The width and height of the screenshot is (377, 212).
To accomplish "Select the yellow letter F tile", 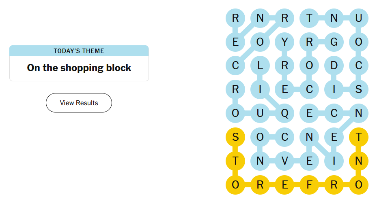I will click(x=309, y=185).
